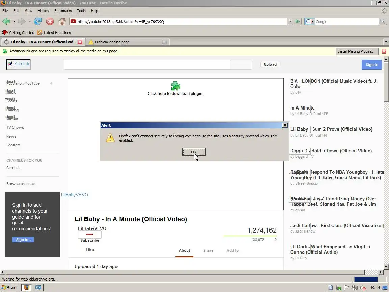
Task: Open the Latest Headlines feed bookmark
Action: click(x=54, y=33)
